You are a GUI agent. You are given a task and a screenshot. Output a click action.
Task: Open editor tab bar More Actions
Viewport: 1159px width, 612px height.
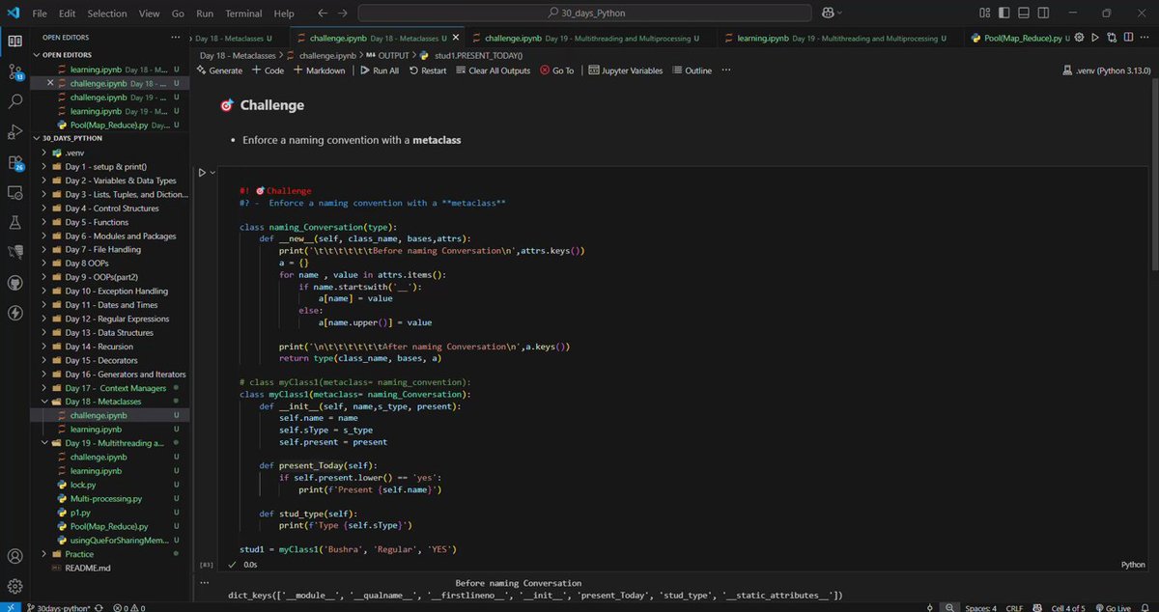pyautogui.click(x=1144, y=38)
